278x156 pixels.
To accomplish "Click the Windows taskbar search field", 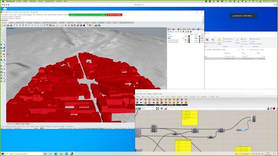I will coord(24,154).
